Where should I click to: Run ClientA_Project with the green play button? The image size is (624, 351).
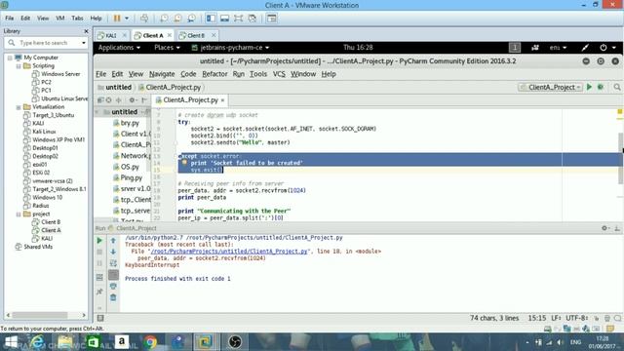[x=589, y=87]
